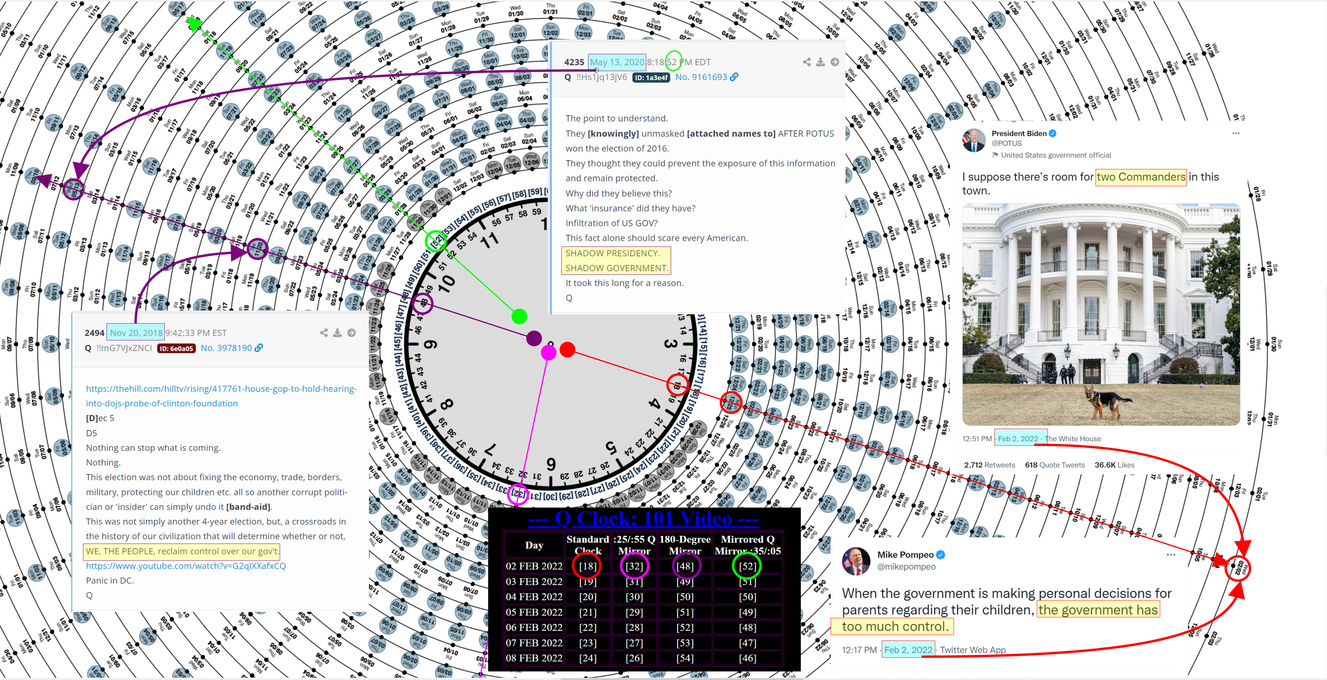Click Panic in DC. line in post 2494
The image size is (1327, 680).
tap(110, 581)
